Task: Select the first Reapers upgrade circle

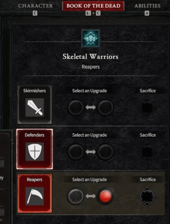Action: coord(76,196)
